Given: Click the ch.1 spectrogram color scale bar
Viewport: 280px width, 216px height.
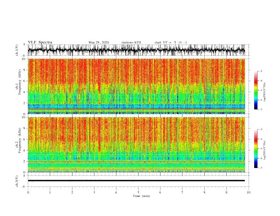Looking at the screenshot, I should click(x=256, y=90).
